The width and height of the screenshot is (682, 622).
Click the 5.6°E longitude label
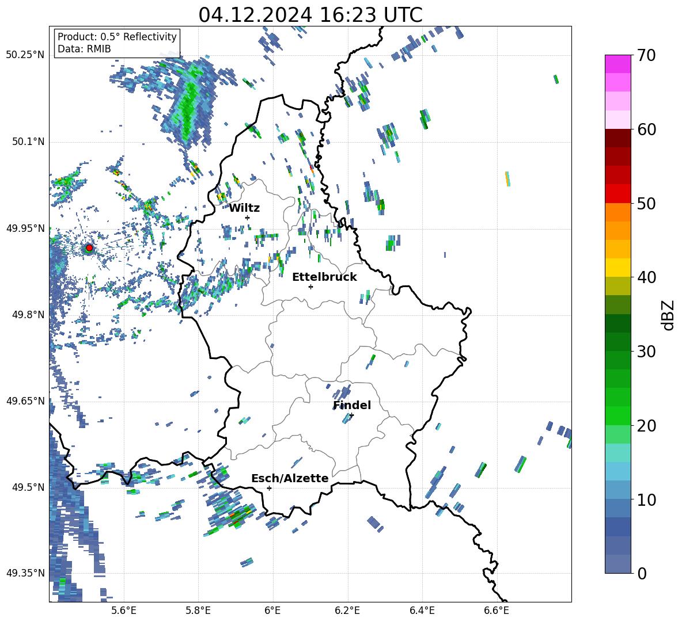point(124,610)
